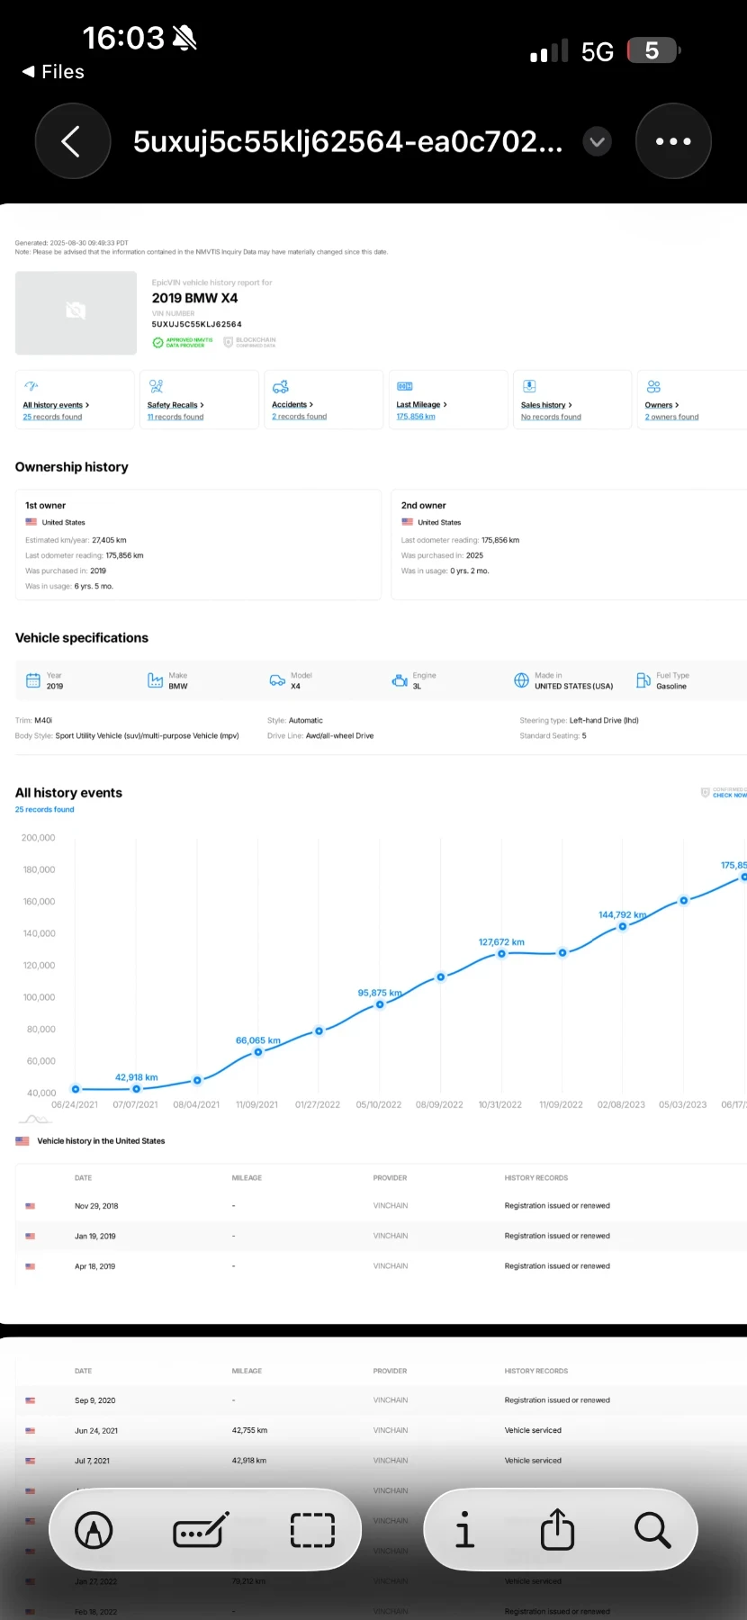The image size is (747, 1620).
Task: View the Accidents records card
Action: 292,405
